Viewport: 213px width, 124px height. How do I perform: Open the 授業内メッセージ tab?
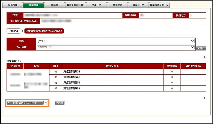(x=159, y=5)
